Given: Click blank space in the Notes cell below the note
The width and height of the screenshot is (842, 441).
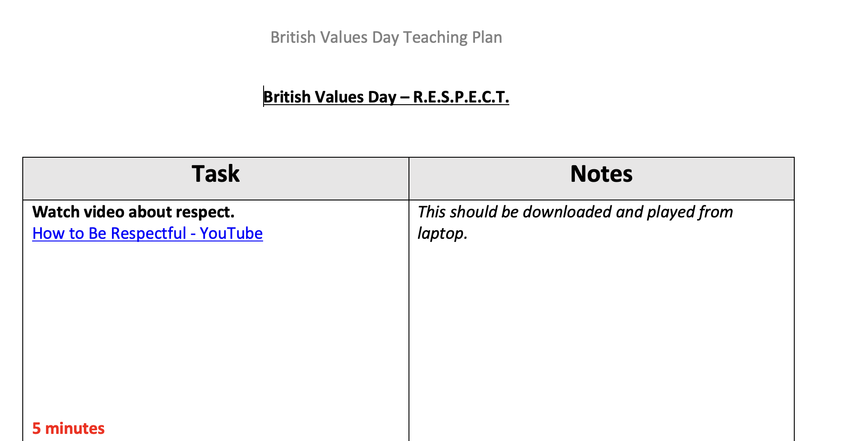Looking at the screenshot, I should click(602, 339).
